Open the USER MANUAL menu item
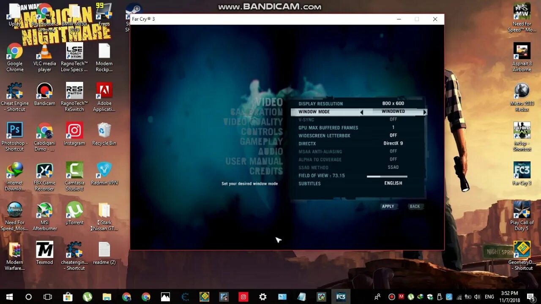Image resolution: width=541 pixels, height=304 pixels. [x=254, y=161]
